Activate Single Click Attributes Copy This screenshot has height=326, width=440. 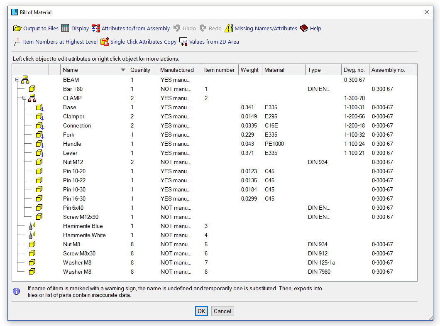click(104, 42)
